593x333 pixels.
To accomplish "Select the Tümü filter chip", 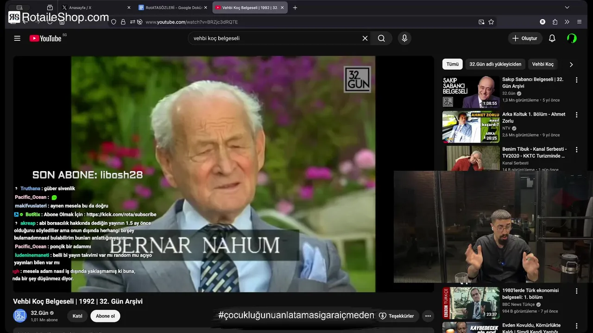I will pyautogui.click(x=453, y=64).
